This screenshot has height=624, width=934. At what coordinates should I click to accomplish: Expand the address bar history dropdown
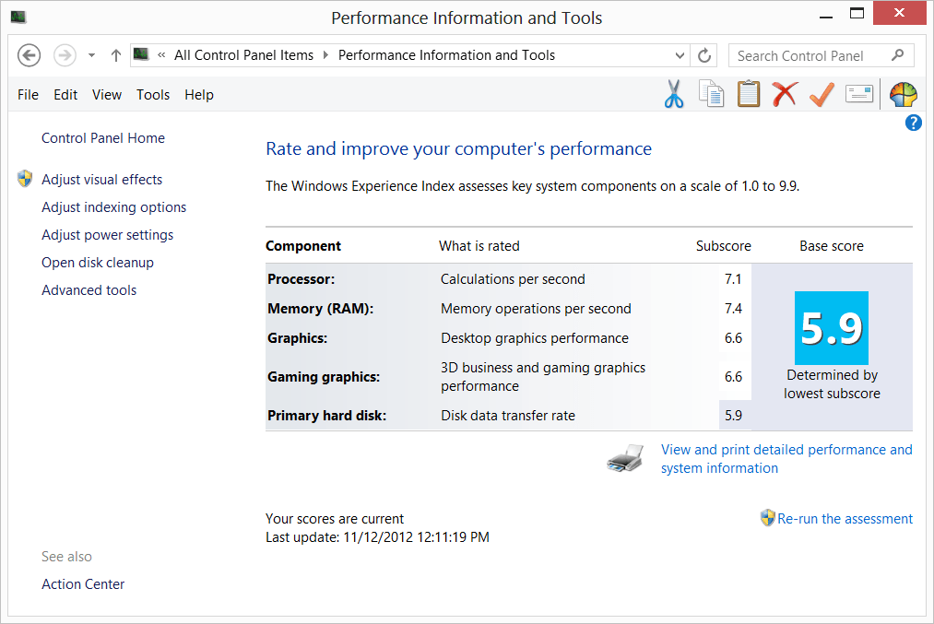pyautogui.click(x=680, y=55)
